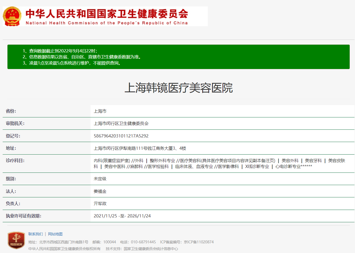Click footer address 北京市西城区西直门外南路1号
The width and height of the screenshot is (355, 253).
click(x=64, y=242)
